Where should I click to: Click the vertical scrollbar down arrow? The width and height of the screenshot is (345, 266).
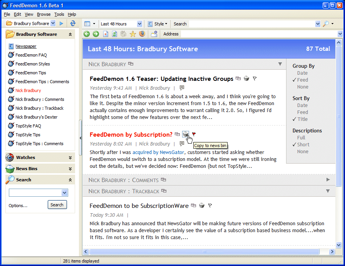click(338, 245)
